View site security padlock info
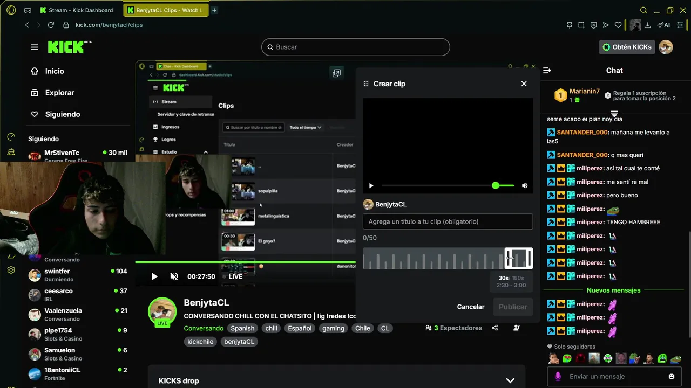Viewport: 691px width, 388px height. (x=66, y=25)
